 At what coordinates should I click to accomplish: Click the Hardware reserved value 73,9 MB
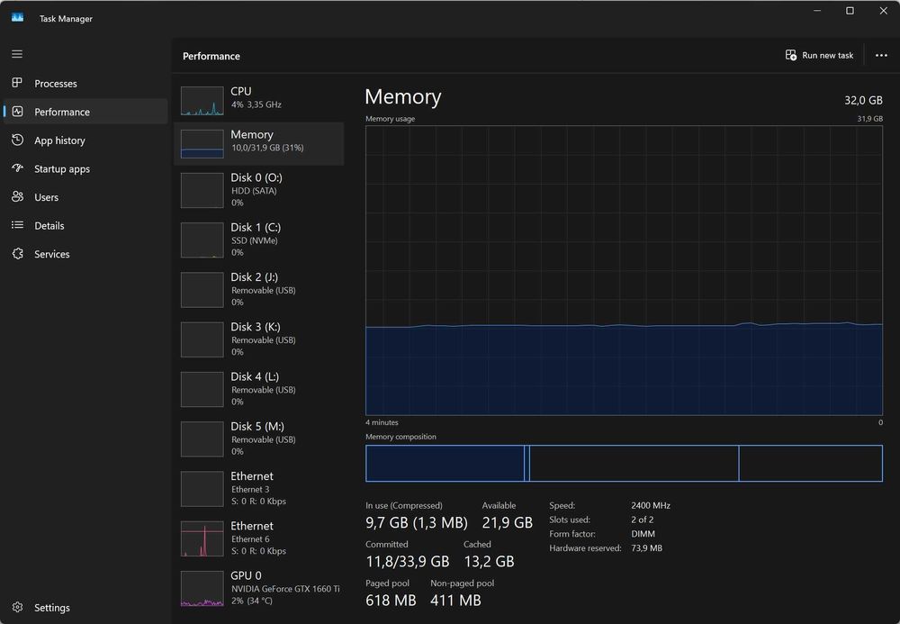[x=647, y=548]
